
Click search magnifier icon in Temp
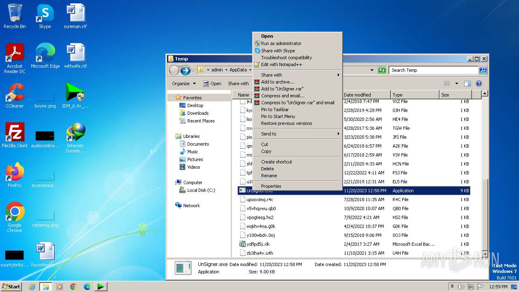pyautogui.click(x=483, y=70)
